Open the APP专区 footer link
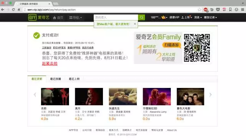This screenshot has width=246, height=140. (x=73, y=130)
